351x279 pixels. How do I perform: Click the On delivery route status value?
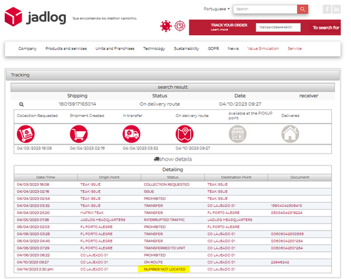click(x=159, y=104)
